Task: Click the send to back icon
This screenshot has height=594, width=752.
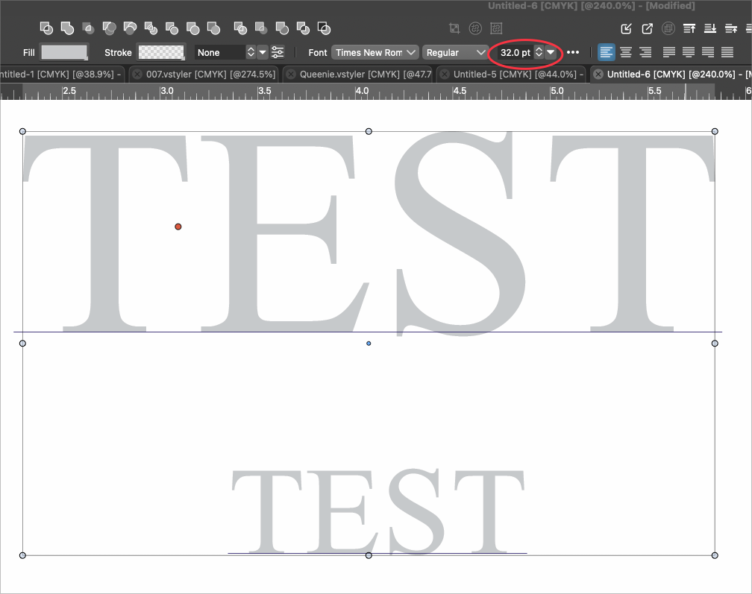Action: pyautogui.click(x=710, y=29)
